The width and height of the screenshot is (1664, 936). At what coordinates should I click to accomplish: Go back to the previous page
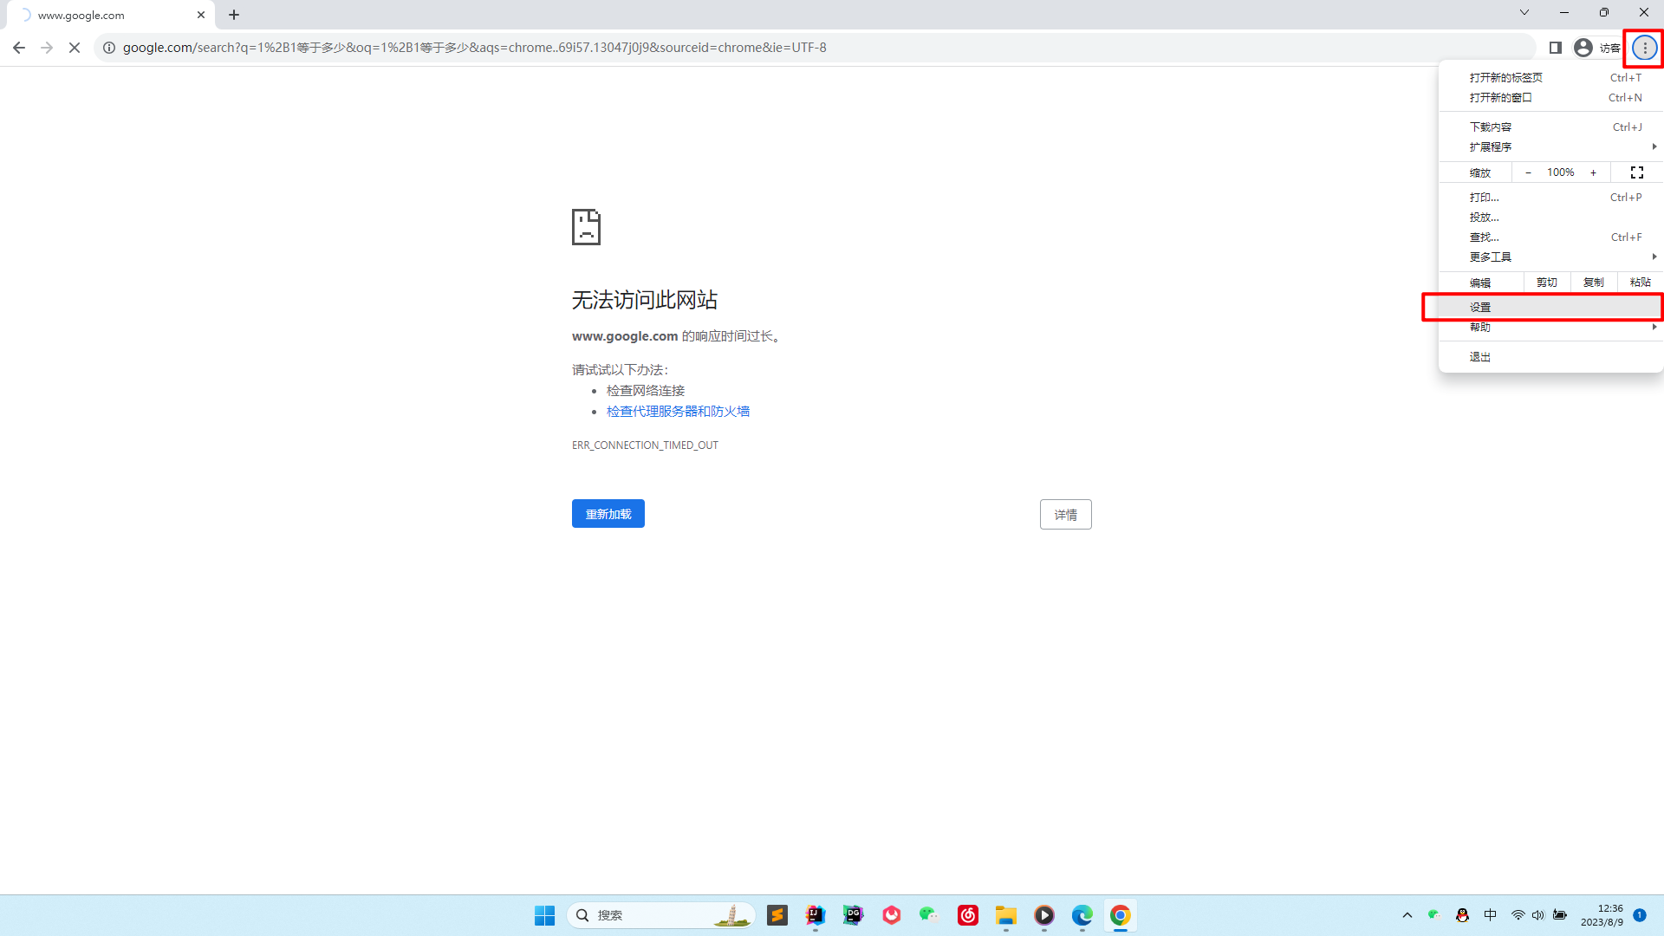[x=19, y=48]
